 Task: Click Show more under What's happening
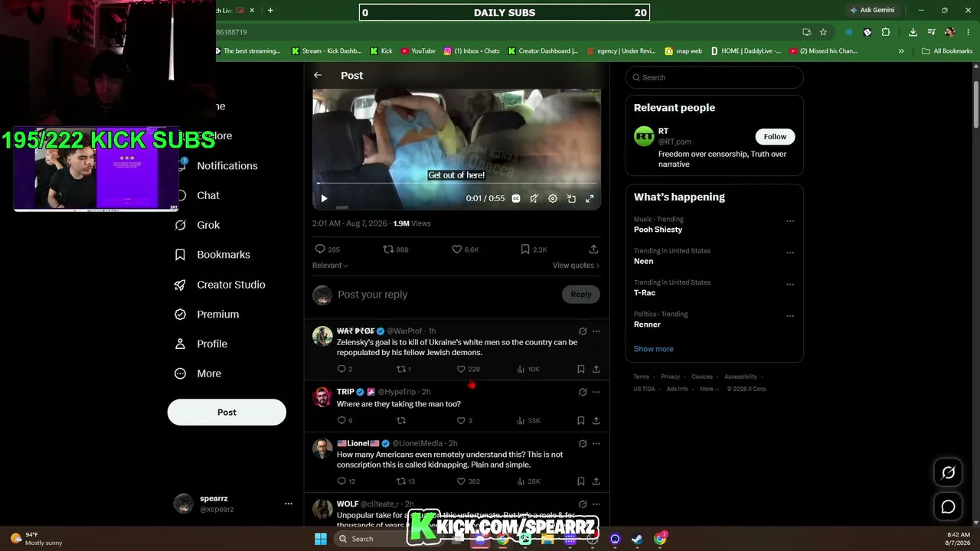tap(654, 349)
